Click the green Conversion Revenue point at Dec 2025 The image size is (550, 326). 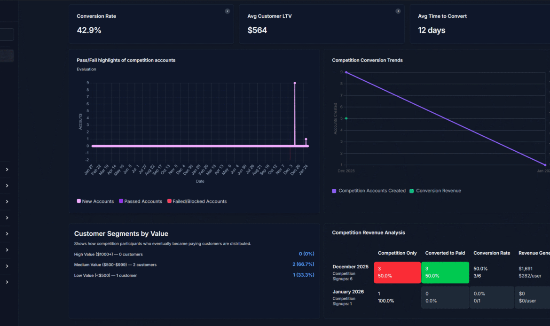point(346,118)
